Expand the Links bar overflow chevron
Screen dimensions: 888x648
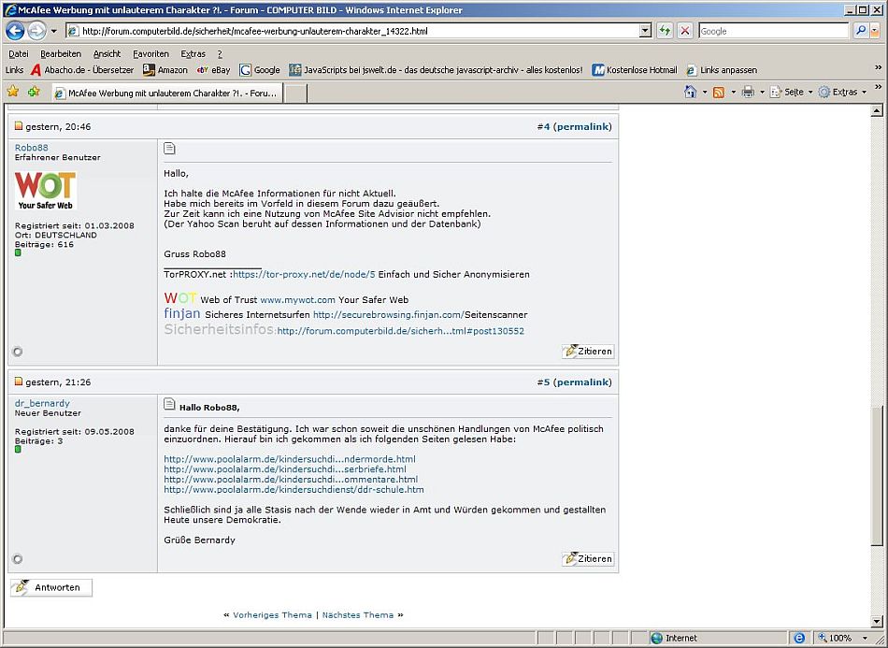[x=878, y=68]
